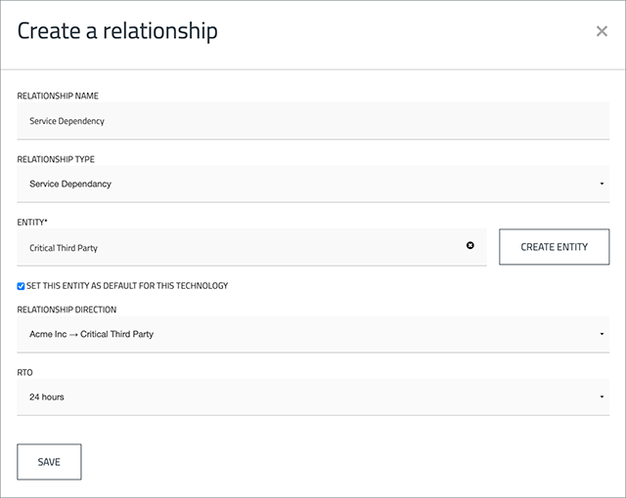This screenshot has width=626, height=498.
Task: Click the Create a relationship heading
Action: pos(117,31)
